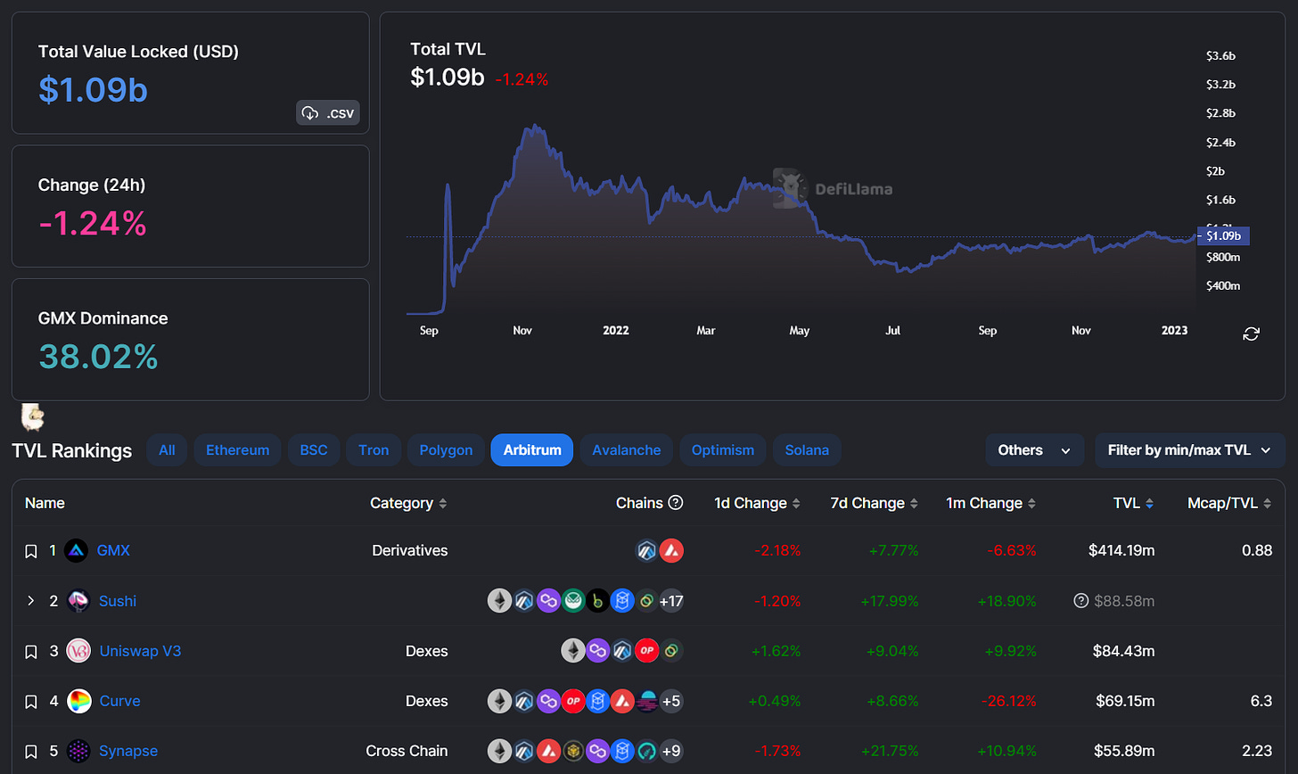Click the Synapse protocol logo icon
The height and width of the screenshot is (774, 1298).
pyautogui.click(x=78, y=751)
